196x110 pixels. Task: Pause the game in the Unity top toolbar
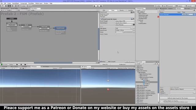tap(98, 6)
